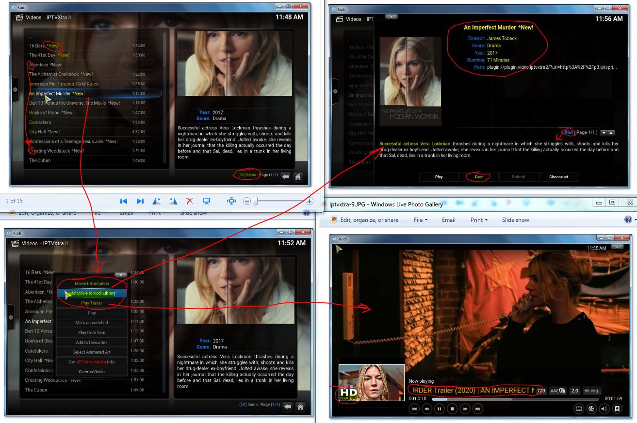Close the Kodi context menu with X

pyautogui.click(x=121, y=275)
